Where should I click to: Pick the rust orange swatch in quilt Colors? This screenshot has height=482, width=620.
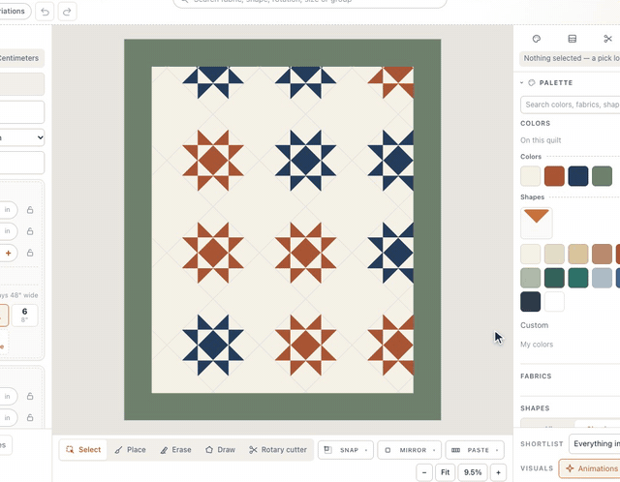[x=554, y=176]
